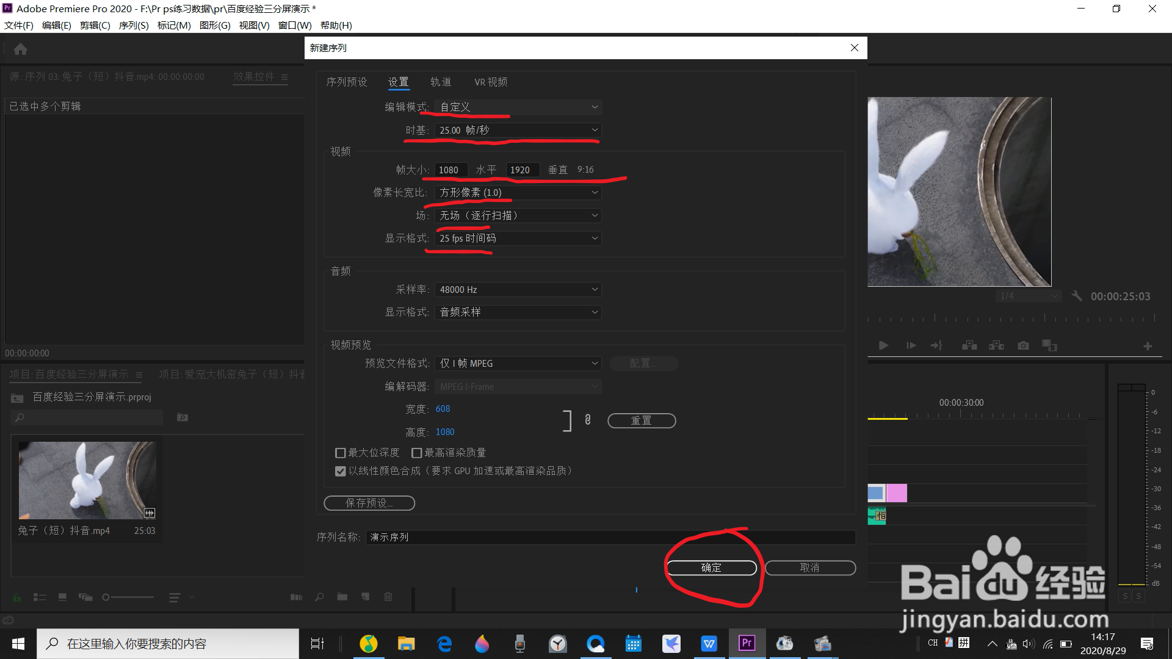The width and height of the screenshot is (1172, 659).
Task: Click the Lift button in program monitor
Action: 969,346
